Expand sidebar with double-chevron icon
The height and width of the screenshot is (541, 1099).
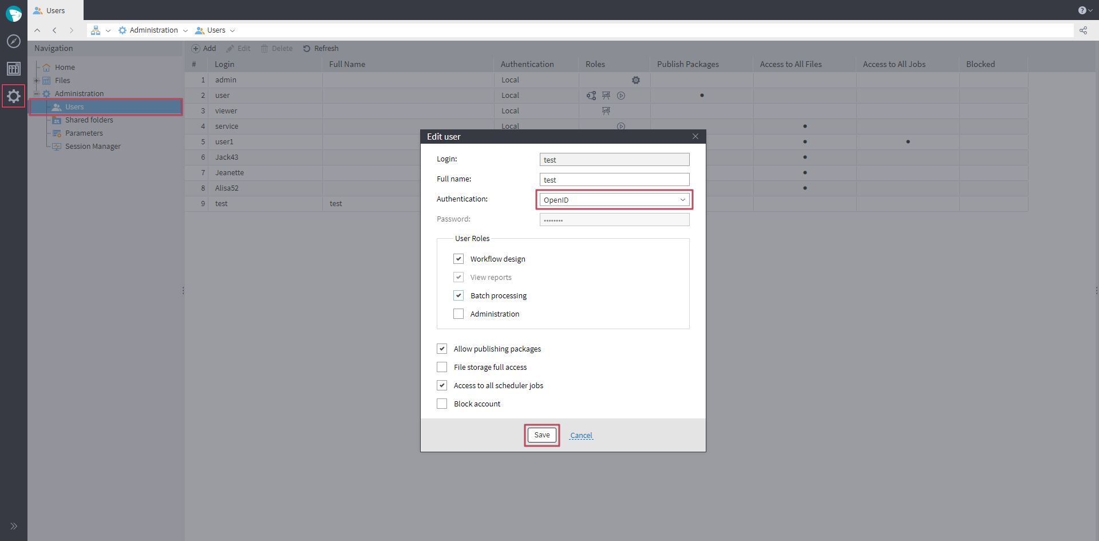[x=14, y=526]
